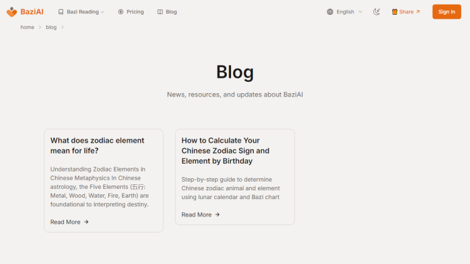Click the Sign In button

pos(446,11)
